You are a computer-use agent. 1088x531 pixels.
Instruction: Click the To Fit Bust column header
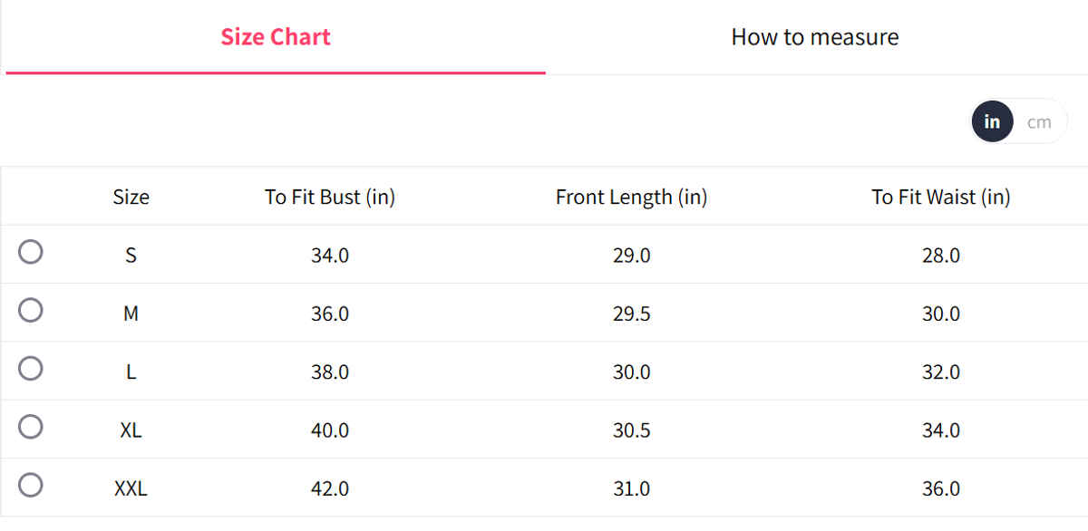[330, 197]
